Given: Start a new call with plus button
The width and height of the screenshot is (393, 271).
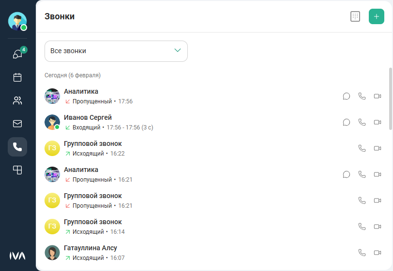Looking at the screenshot, I should coord(377,16).
